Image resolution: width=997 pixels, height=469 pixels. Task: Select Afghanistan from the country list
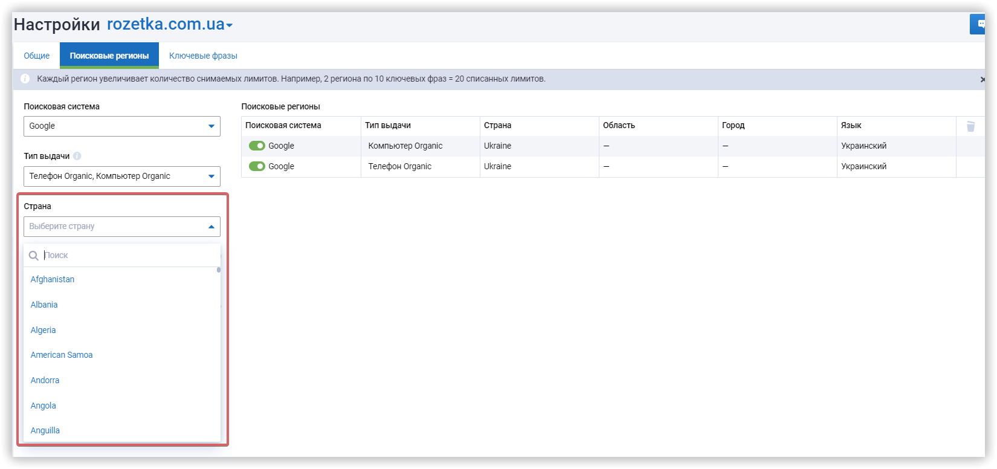point(53,279)
